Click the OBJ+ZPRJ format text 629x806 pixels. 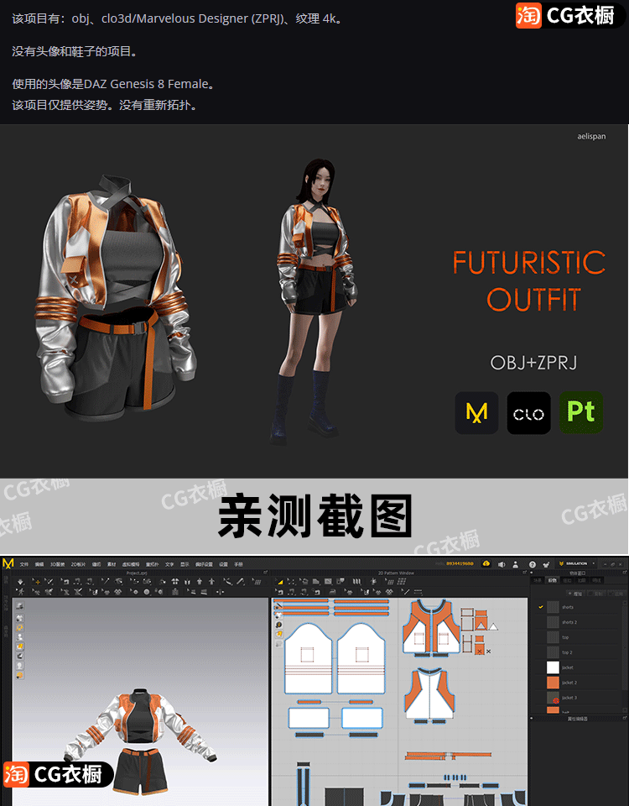click(533, 363)
